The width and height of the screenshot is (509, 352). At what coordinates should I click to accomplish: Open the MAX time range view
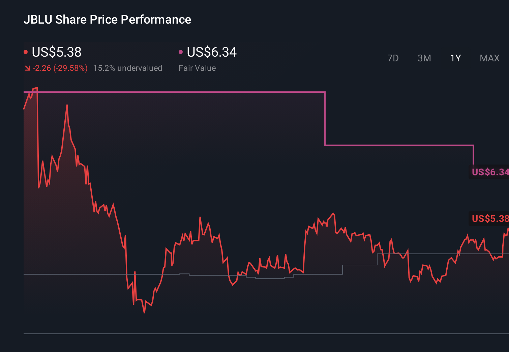(489, 58)
